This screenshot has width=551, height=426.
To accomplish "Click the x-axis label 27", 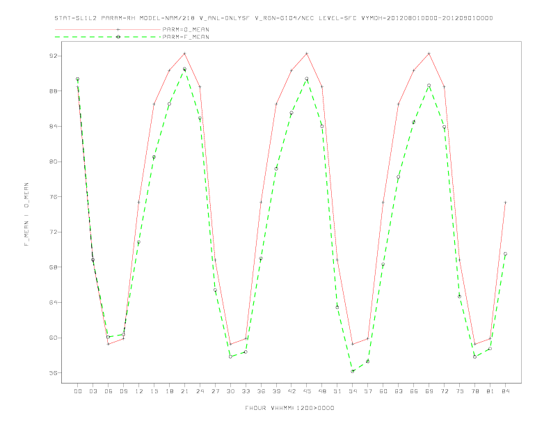I will click(x=215, y=391).
